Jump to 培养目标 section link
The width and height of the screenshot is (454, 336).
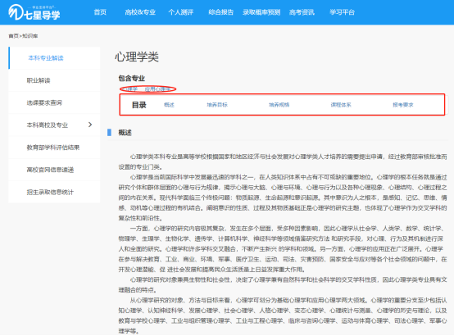tap(217, 105)
